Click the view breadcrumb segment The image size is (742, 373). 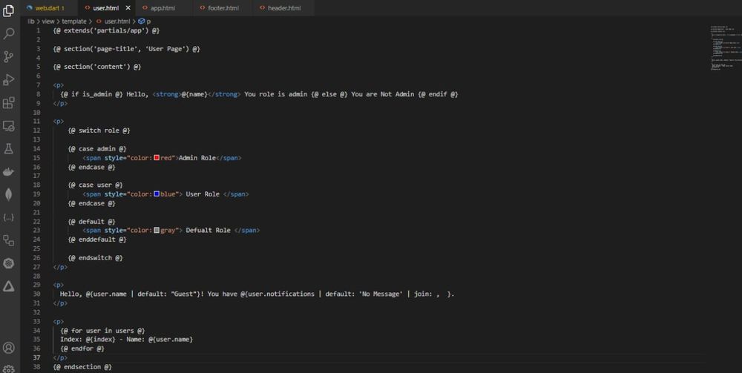pyautogui.click(x=47, y=22)
